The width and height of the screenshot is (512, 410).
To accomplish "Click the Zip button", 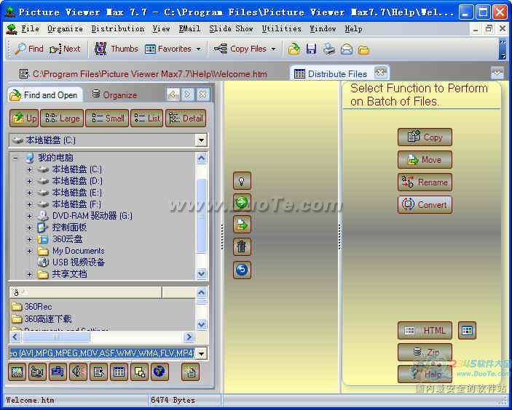I will pyautogui.click(x=425, y=353).
